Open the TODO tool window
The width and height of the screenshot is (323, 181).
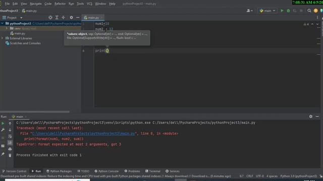click(x=83, y=171)
